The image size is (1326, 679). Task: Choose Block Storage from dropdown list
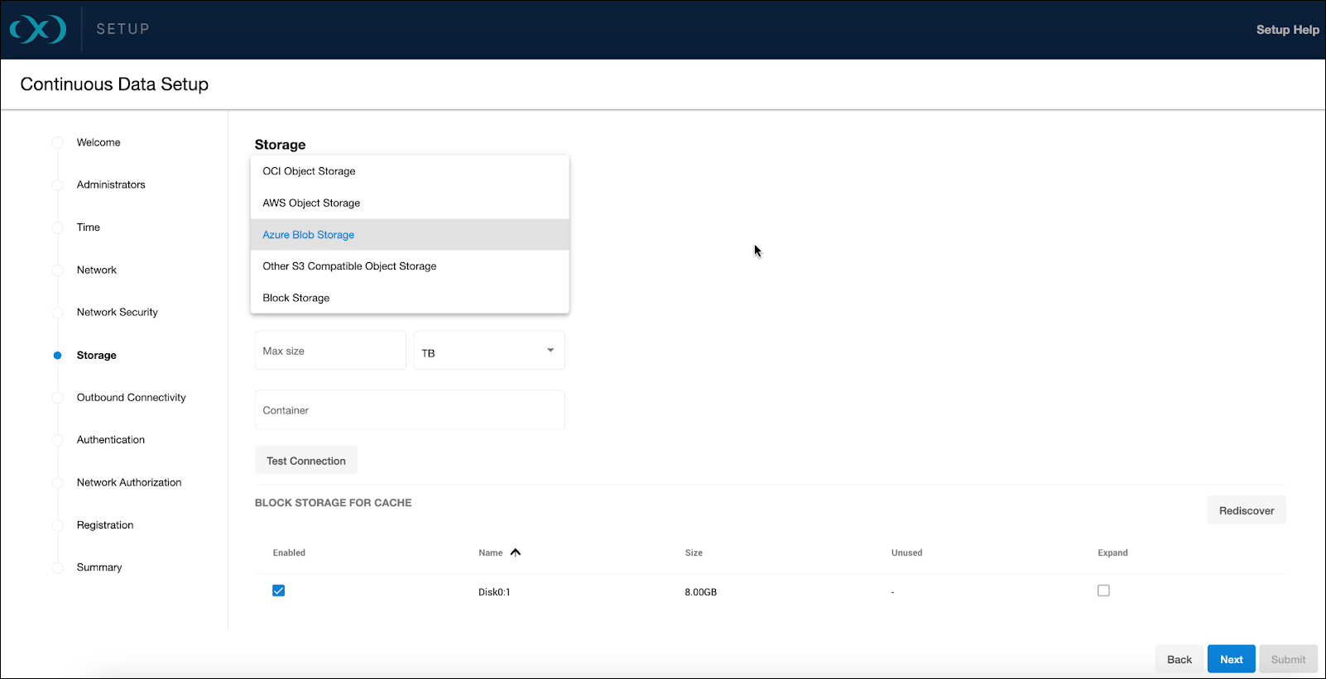pos(295,298)
